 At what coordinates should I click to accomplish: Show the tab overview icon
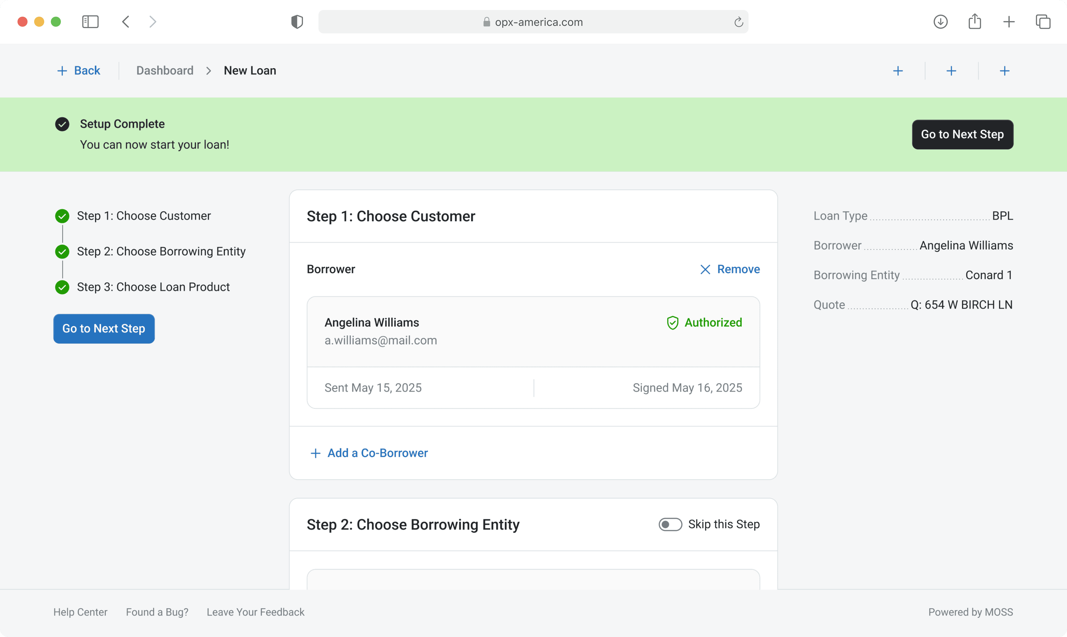(x=1043, y=22)
